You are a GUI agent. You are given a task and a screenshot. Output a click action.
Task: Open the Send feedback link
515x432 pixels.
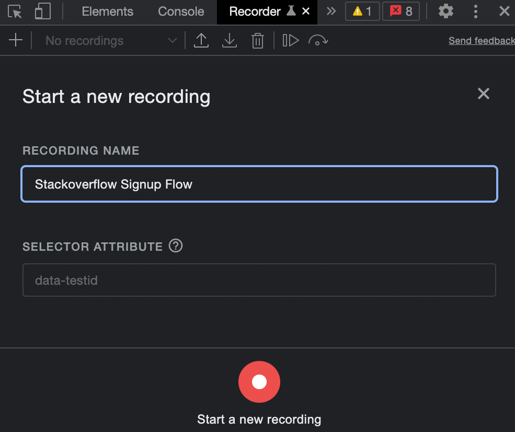click(x=482, y=41)
